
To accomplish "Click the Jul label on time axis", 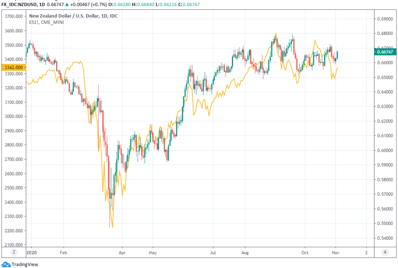I will (213, 252).
